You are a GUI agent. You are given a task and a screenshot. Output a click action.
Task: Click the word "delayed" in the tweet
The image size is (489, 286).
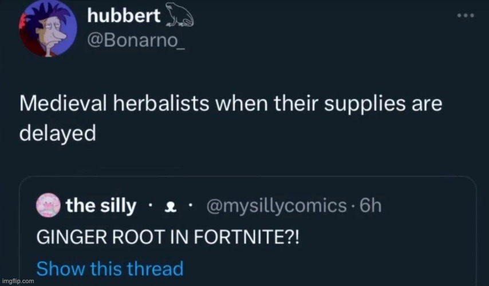[57, 133]
